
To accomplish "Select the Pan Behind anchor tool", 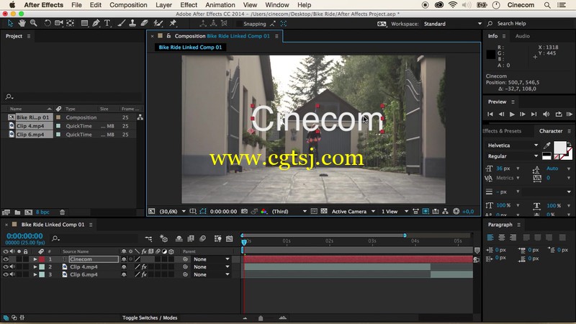I will pos(71,24).
